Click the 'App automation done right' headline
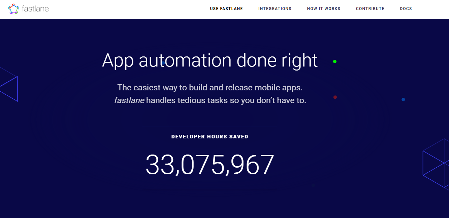This screenshot has height=218, width=449. pyautogui.click(x=210, y=60)
